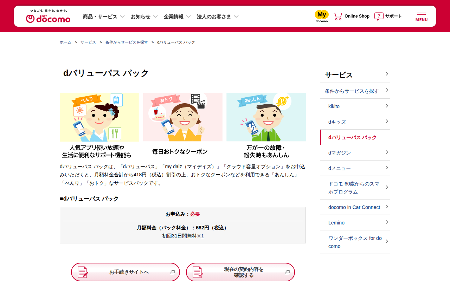Click the checklist icon on 現在の契約内容を確認する
The height and width of the screenshot is (281, 450).
coord(198,272)
